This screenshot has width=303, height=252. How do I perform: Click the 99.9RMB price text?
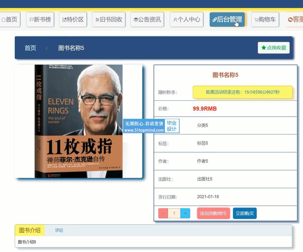click(x=205, y=109)
